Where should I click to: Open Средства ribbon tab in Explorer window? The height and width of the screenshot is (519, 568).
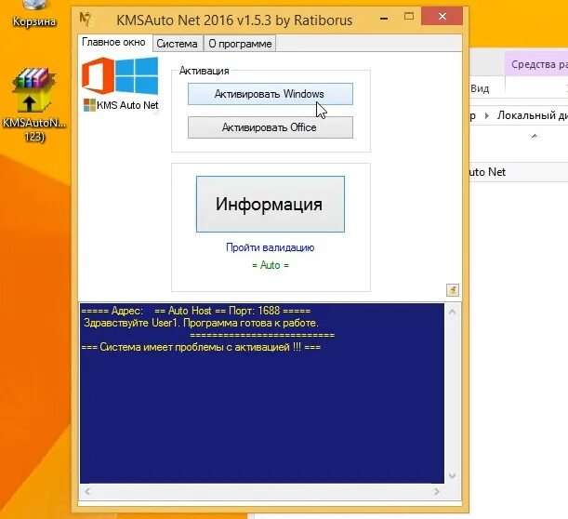pyautogui.click(x=536, y=64)
